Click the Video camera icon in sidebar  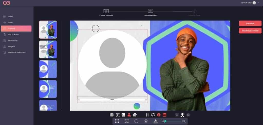coord(5,16)
